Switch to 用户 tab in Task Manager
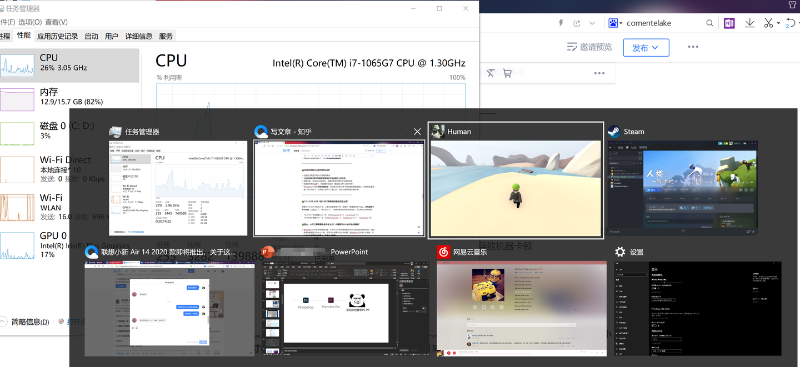The image size is (800, 367). coord(112,36)
